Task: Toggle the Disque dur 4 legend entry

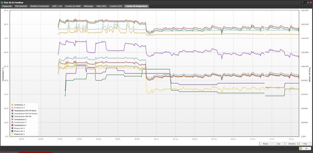Action: [18, 128]
